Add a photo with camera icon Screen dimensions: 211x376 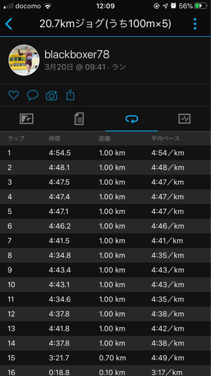(52, 95)
